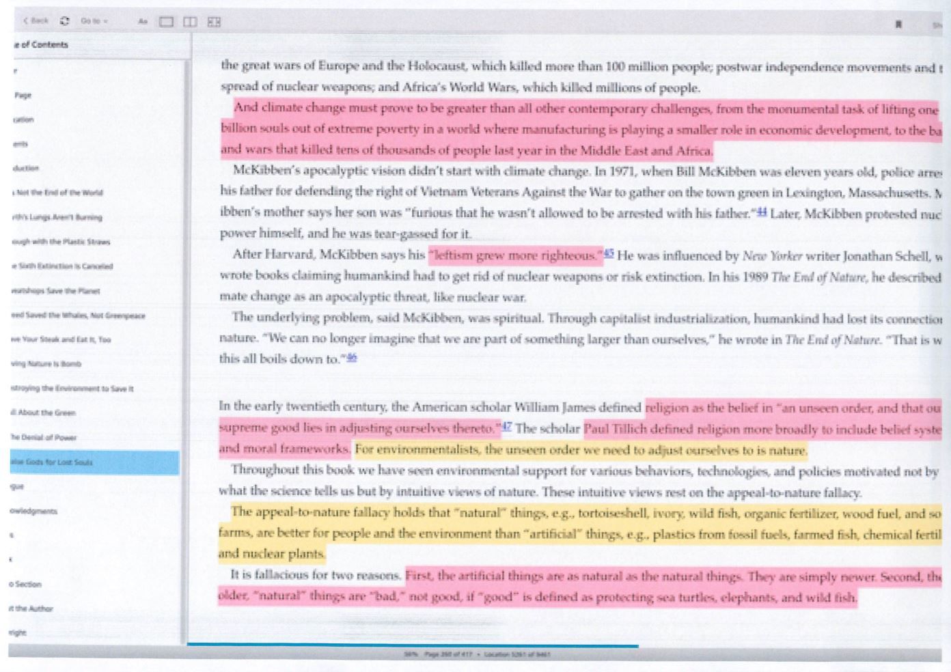Switch to single-column page view
951x672 pixels.
166,22
